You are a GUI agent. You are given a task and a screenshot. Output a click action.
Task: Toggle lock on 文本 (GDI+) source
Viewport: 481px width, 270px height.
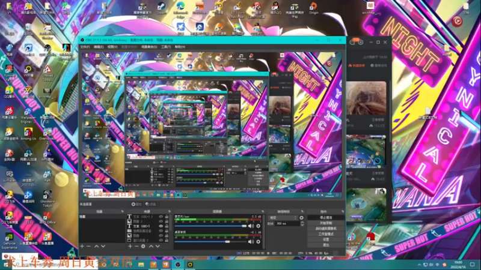click(167, 226)
